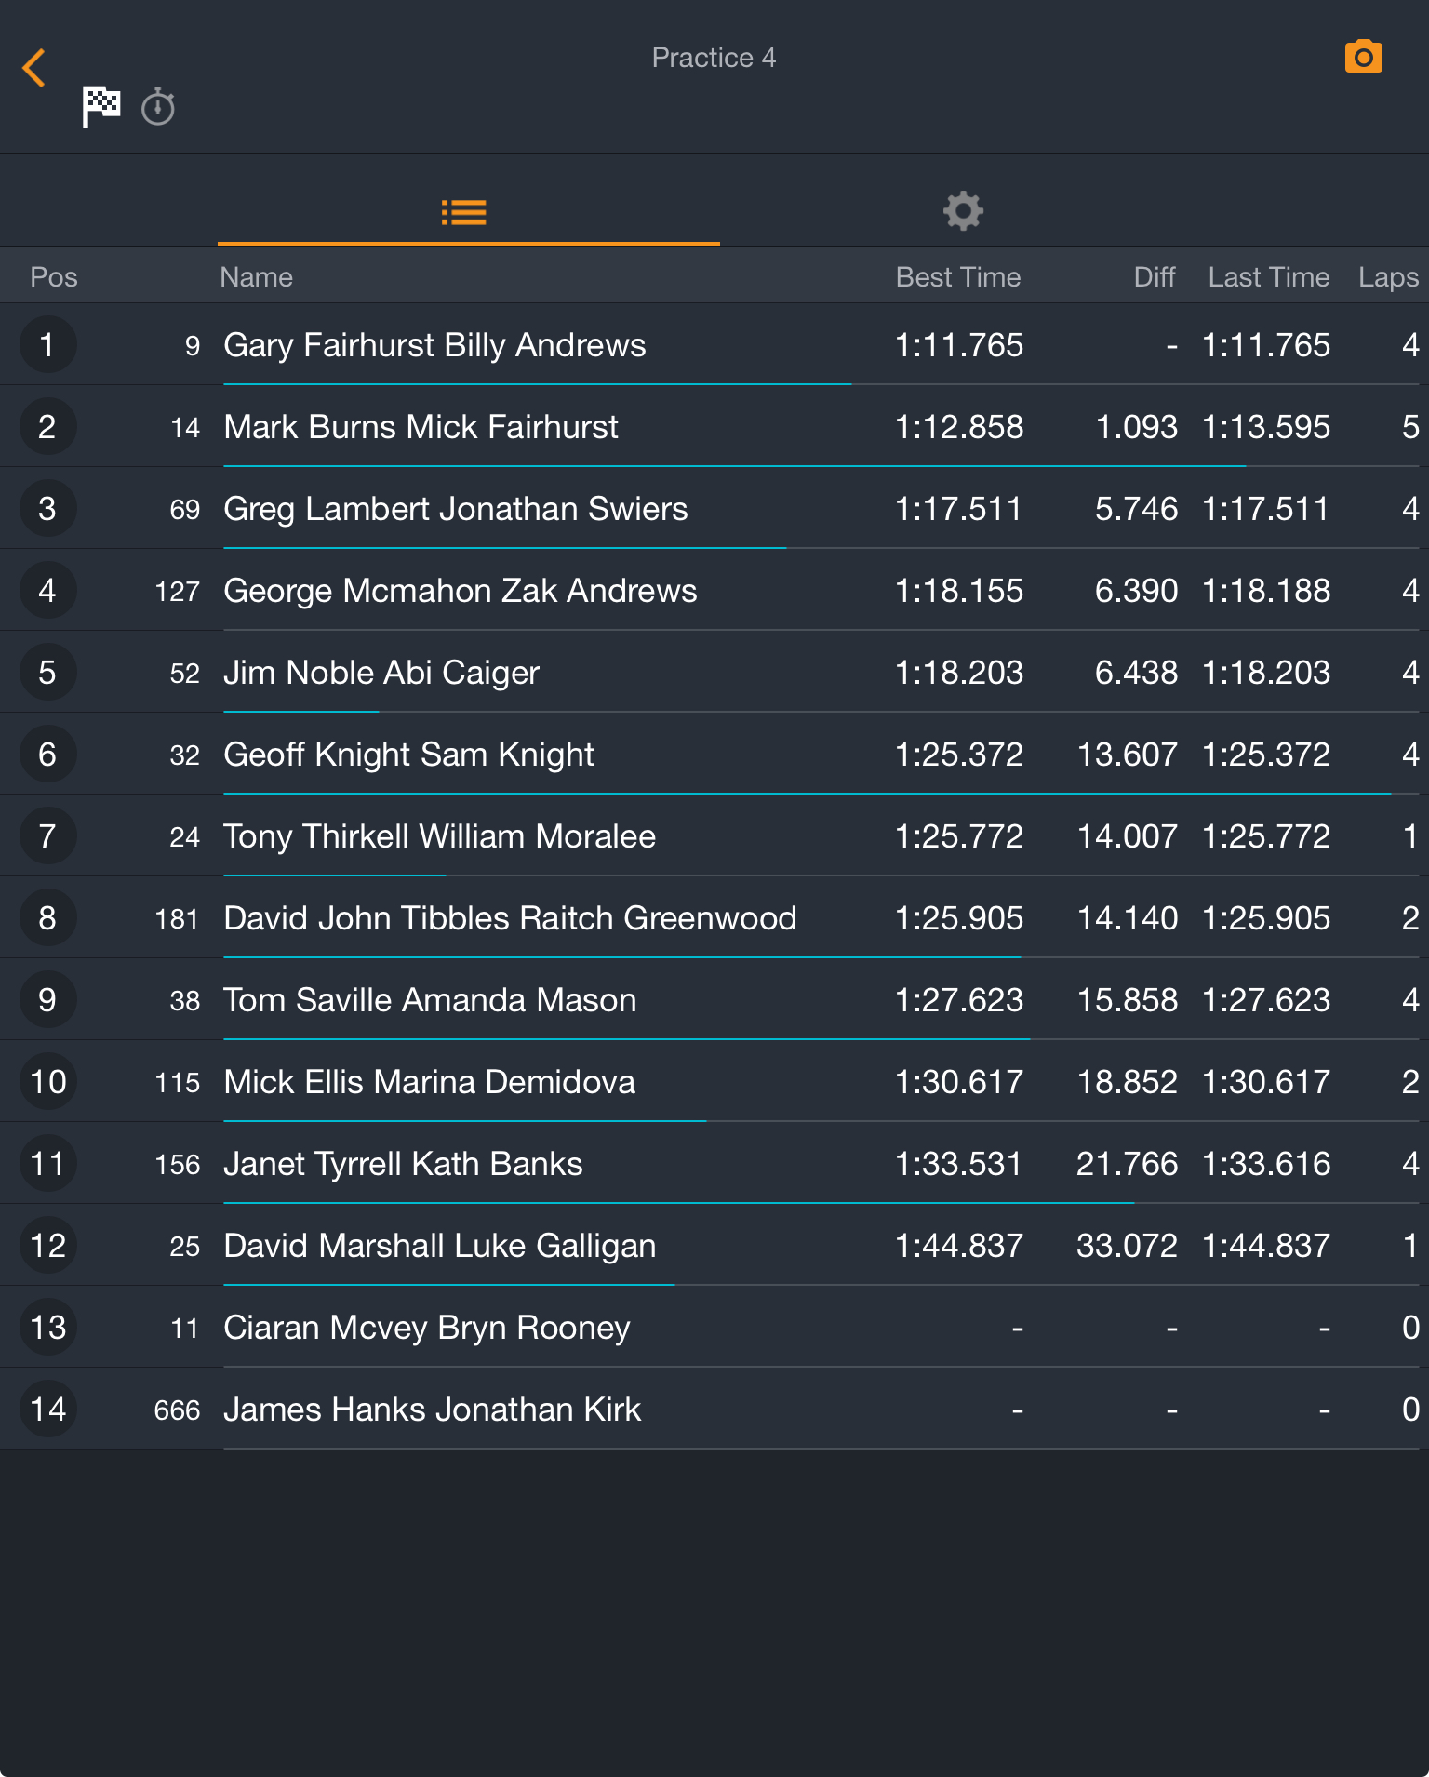Screen dimensions: 1429x1777
Task: Tap position badge 4
Action: [x=47, y=591]
